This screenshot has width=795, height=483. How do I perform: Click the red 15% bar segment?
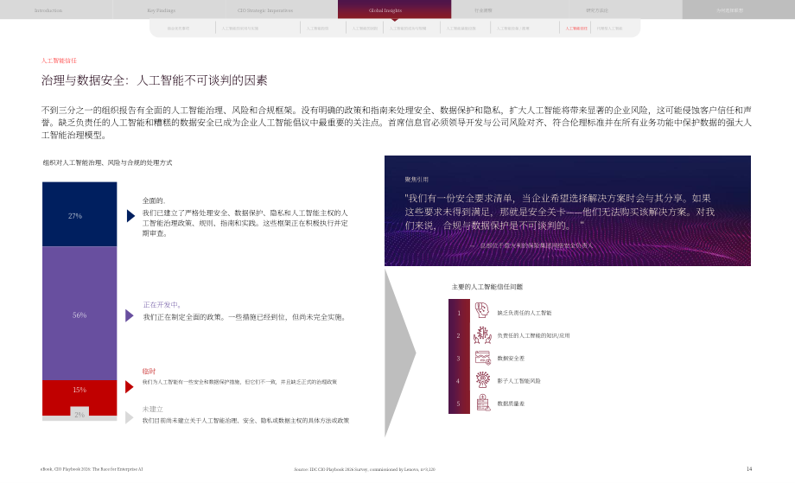79,398
